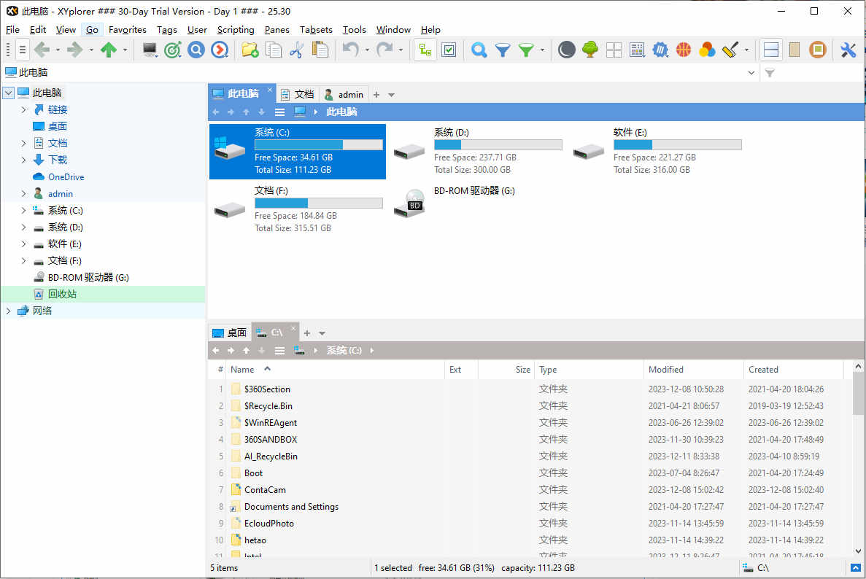Toggle the Selection checkbox toolbar icon
The width and height of the screenshot is (866, 579).
(449, 50)
